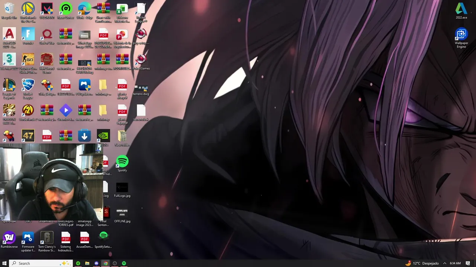Open Spotify from the taskbar
The height and width of the screenshot is (267, 476).
pyautogui.click(x=124, y=263)
